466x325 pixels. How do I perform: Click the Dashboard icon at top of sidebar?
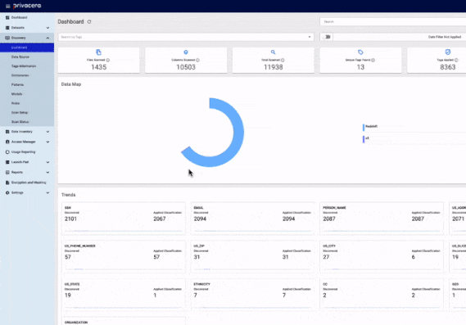[7, 17]
